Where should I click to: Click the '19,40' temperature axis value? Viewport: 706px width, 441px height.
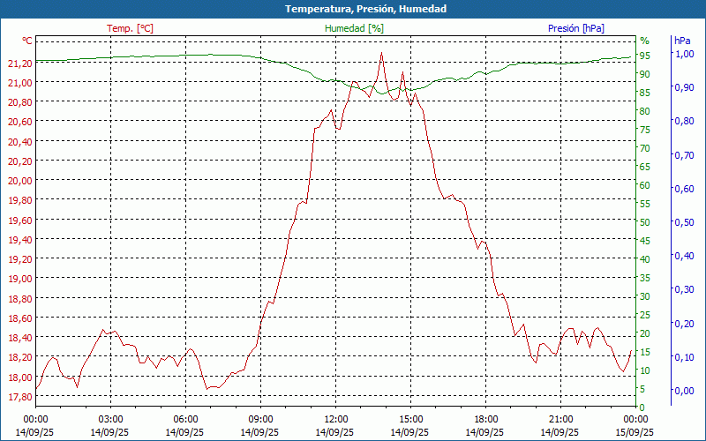point(20,240)
